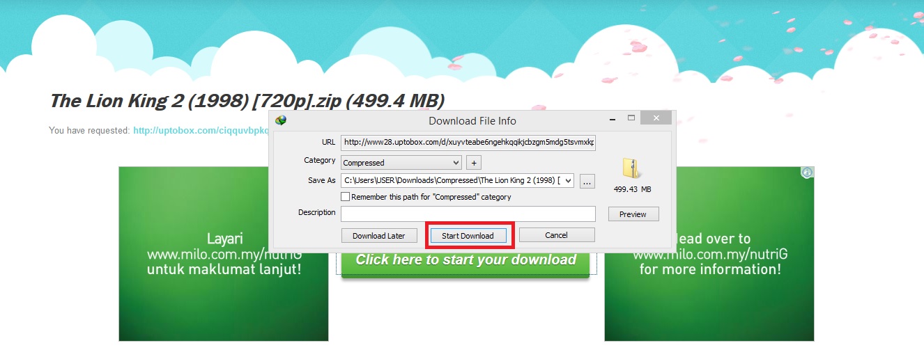Focus the Description input field

(468, 214)
